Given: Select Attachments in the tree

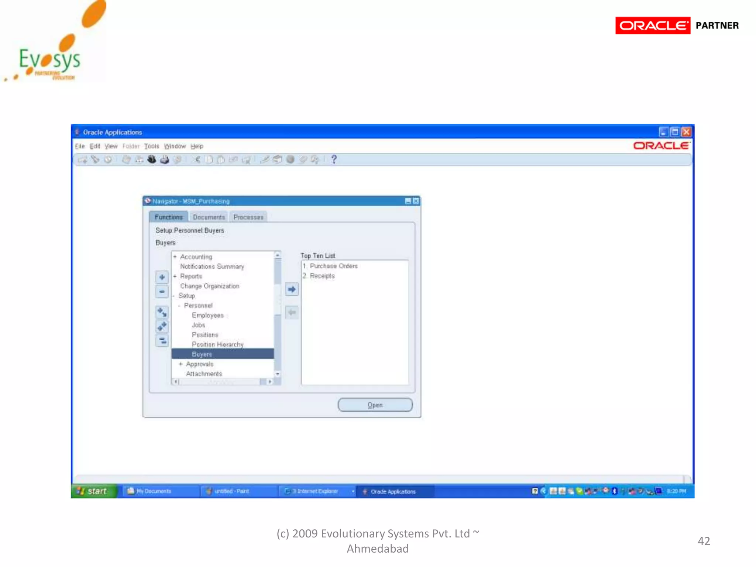Looking at the screenshot, I should coord(204,374).
